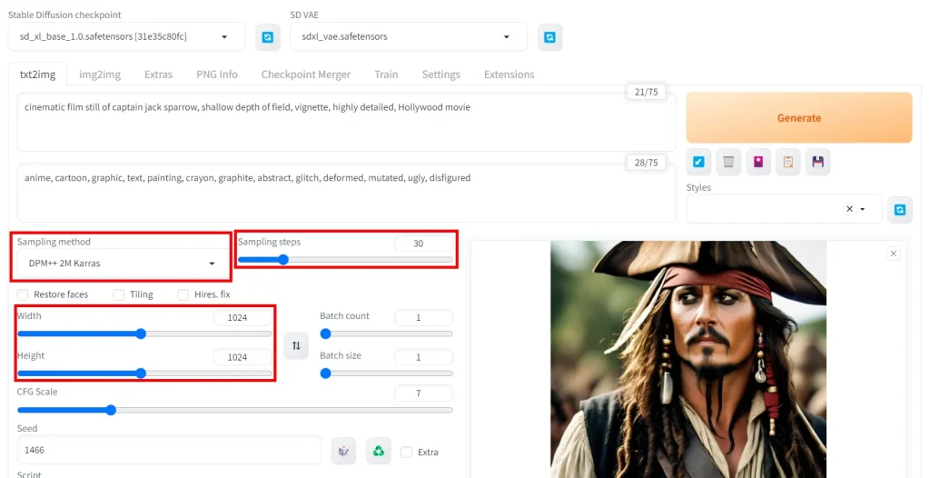Toggle the Tiling checkbox

coord(119,294)
